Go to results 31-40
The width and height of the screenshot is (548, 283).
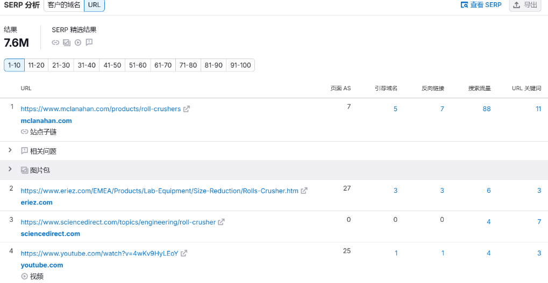87,66
